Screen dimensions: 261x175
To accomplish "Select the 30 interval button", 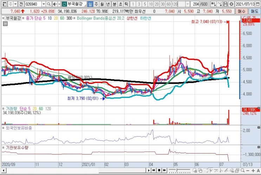I will (163, 4).
